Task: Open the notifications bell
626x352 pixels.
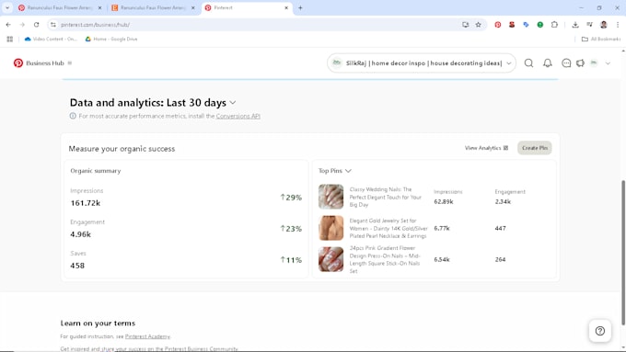Action: (x=548, y=63)
